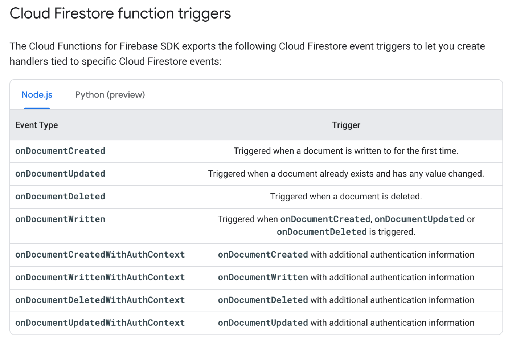
Task: Click onDocumentDeletedWithAuthContext event type
Action: click(x=100, y=300)
